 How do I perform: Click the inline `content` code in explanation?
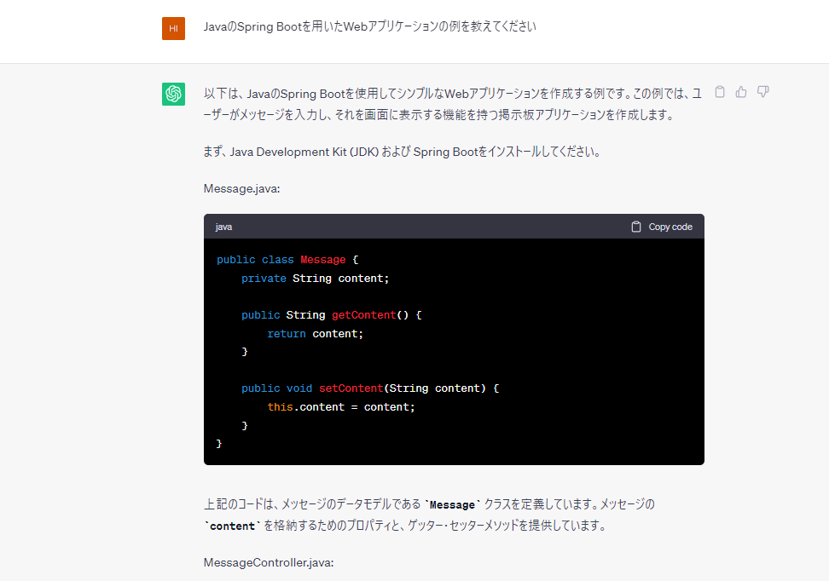point(232,526)
